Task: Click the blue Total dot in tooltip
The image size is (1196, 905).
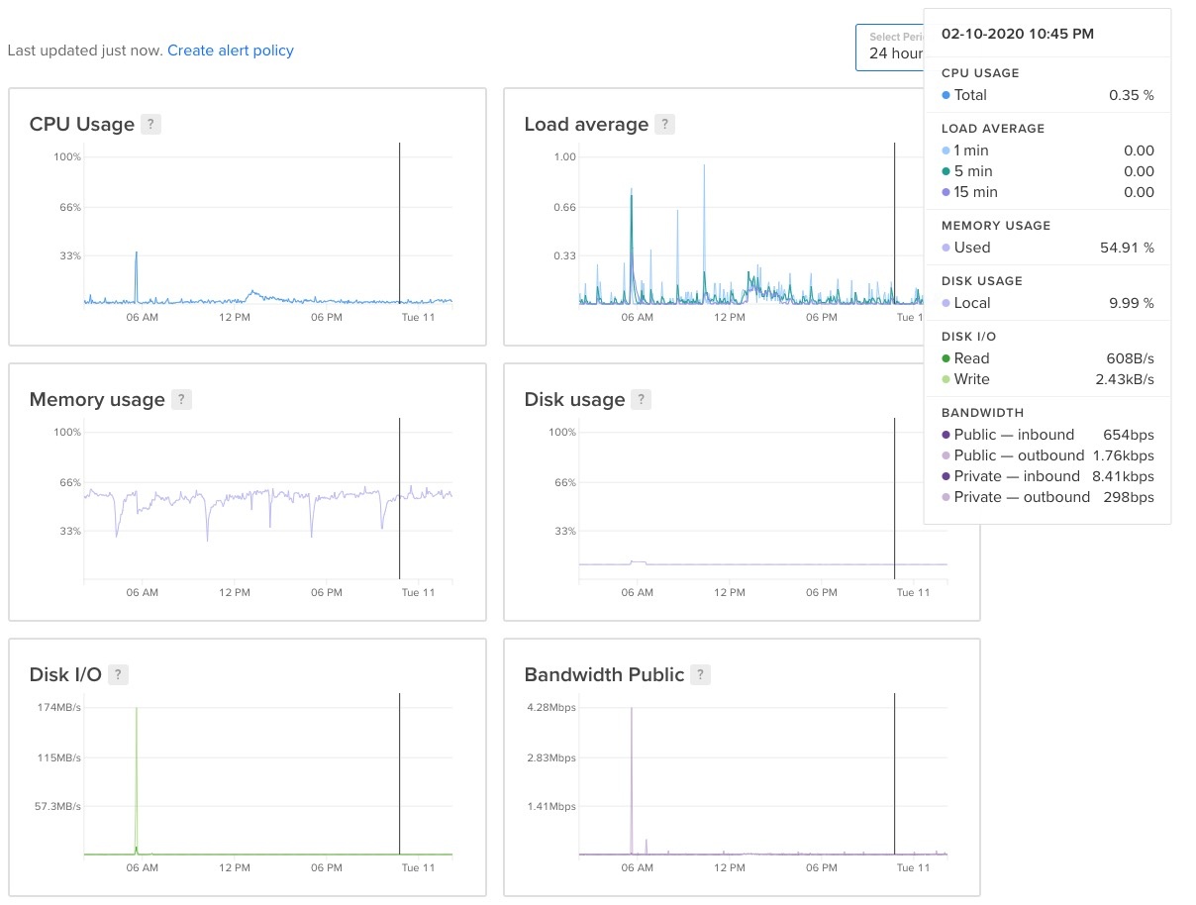Action: pyautogui.click(x=947, y=95)
